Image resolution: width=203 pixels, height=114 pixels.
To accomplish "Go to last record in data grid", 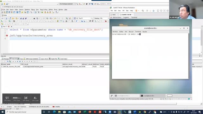I will tap(20, 61).
